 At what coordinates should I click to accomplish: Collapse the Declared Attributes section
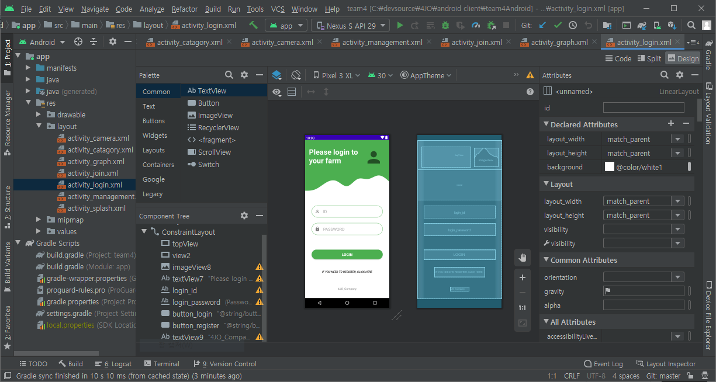[x=546, y=124]
